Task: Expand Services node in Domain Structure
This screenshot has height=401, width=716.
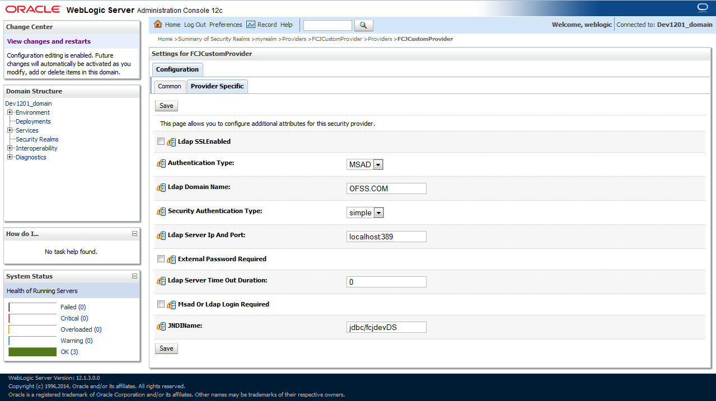Action: point(10,130)
